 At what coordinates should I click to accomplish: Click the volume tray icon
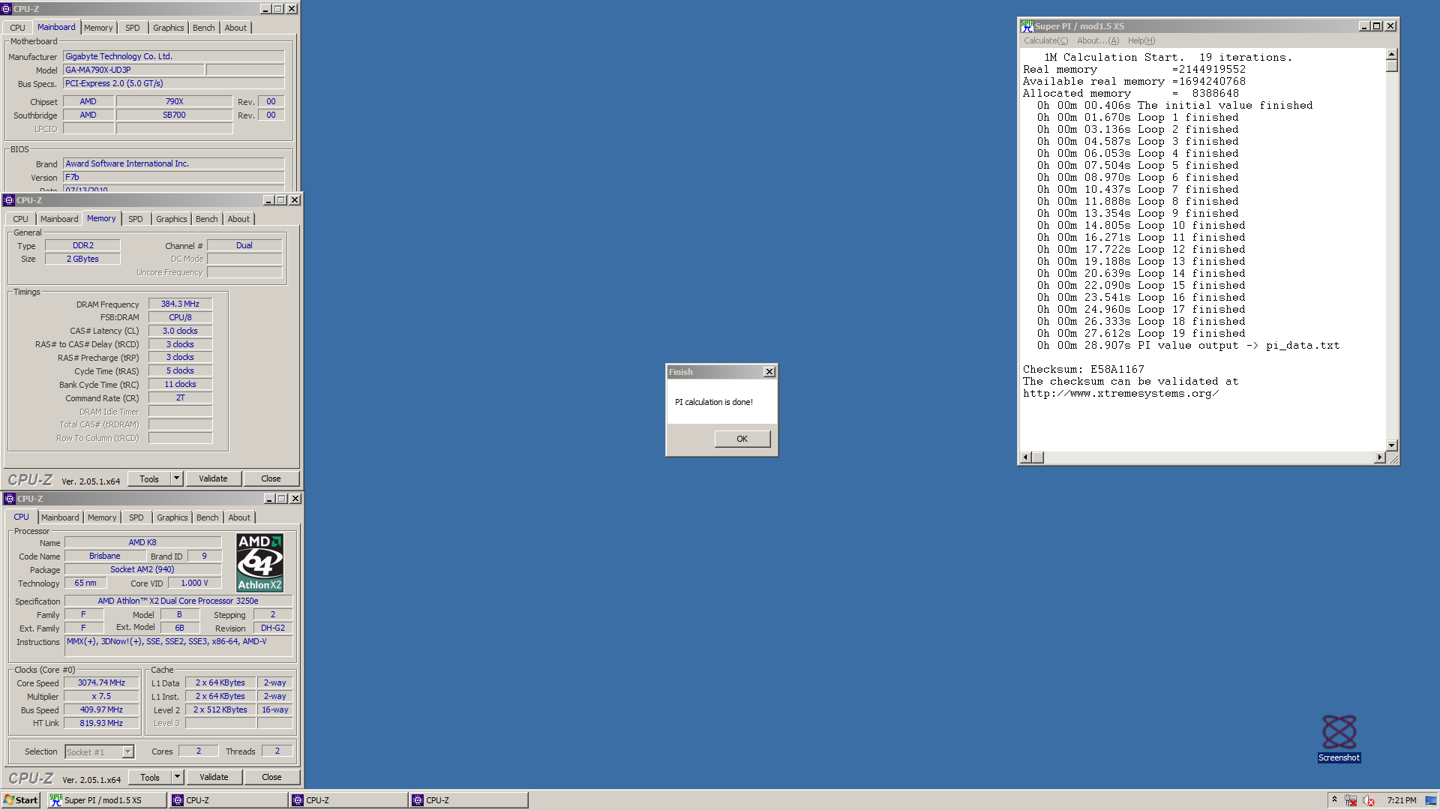1369,800
